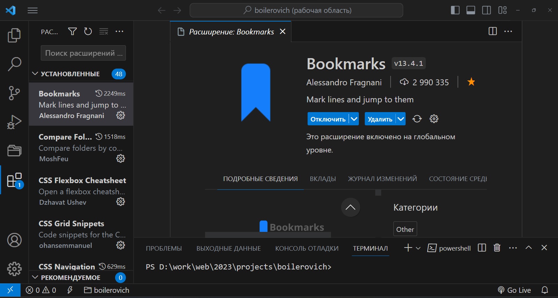
Task: Open the Accounts icon
Action: coord(14,240)
